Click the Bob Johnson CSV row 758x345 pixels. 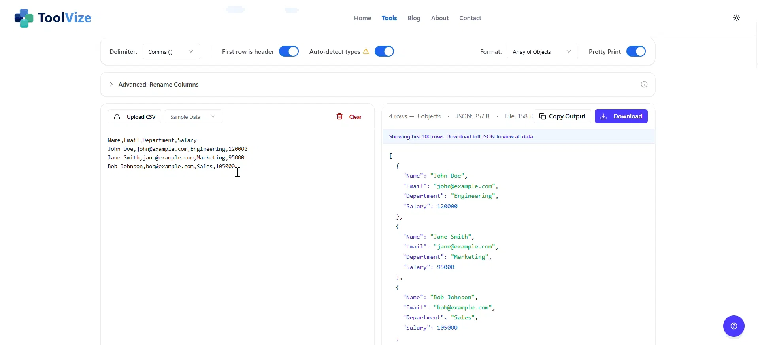pos(171,166)
